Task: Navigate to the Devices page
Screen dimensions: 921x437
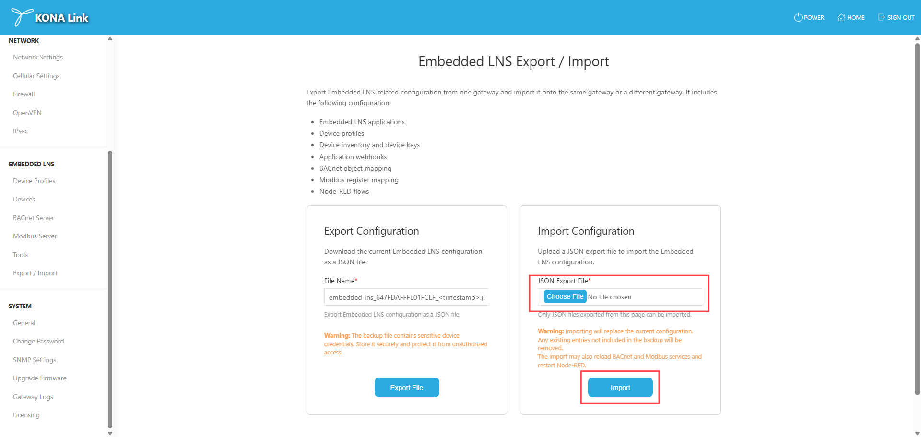Action: (x=24, y=199)
